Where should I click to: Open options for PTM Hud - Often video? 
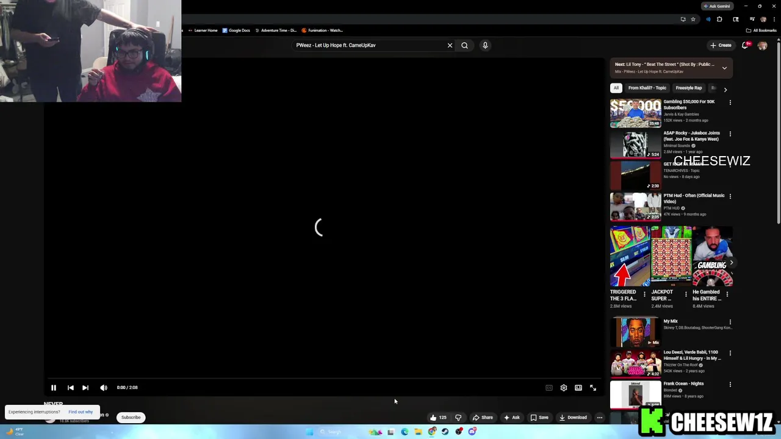[730, 196]
